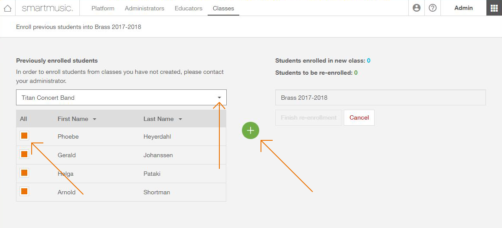Viewport: 502px width, 228px height.
Task: Select All students in the table header
Action: [x=23, y=119]
